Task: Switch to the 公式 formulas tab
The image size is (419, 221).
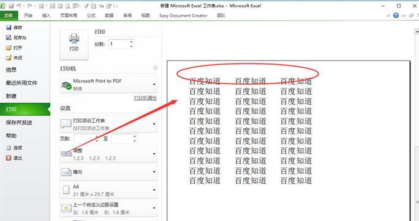Action: 91,15
